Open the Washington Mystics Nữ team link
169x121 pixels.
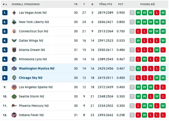(37, 69)
